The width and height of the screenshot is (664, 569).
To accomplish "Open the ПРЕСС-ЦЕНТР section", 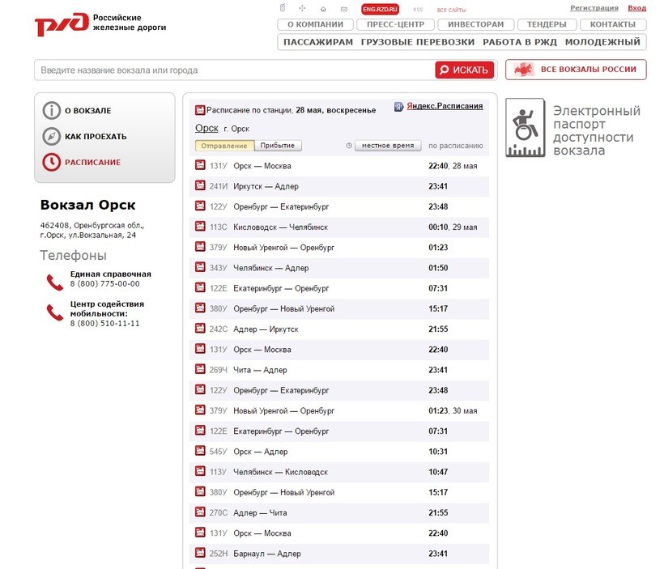I will coord(395,24).
